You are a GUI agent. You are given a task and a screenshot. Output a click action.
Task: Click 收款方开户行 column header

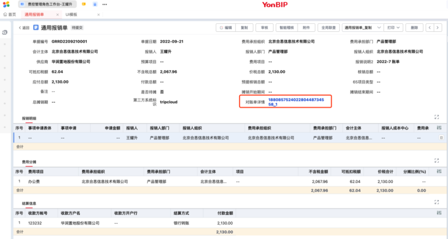[126, 213]
